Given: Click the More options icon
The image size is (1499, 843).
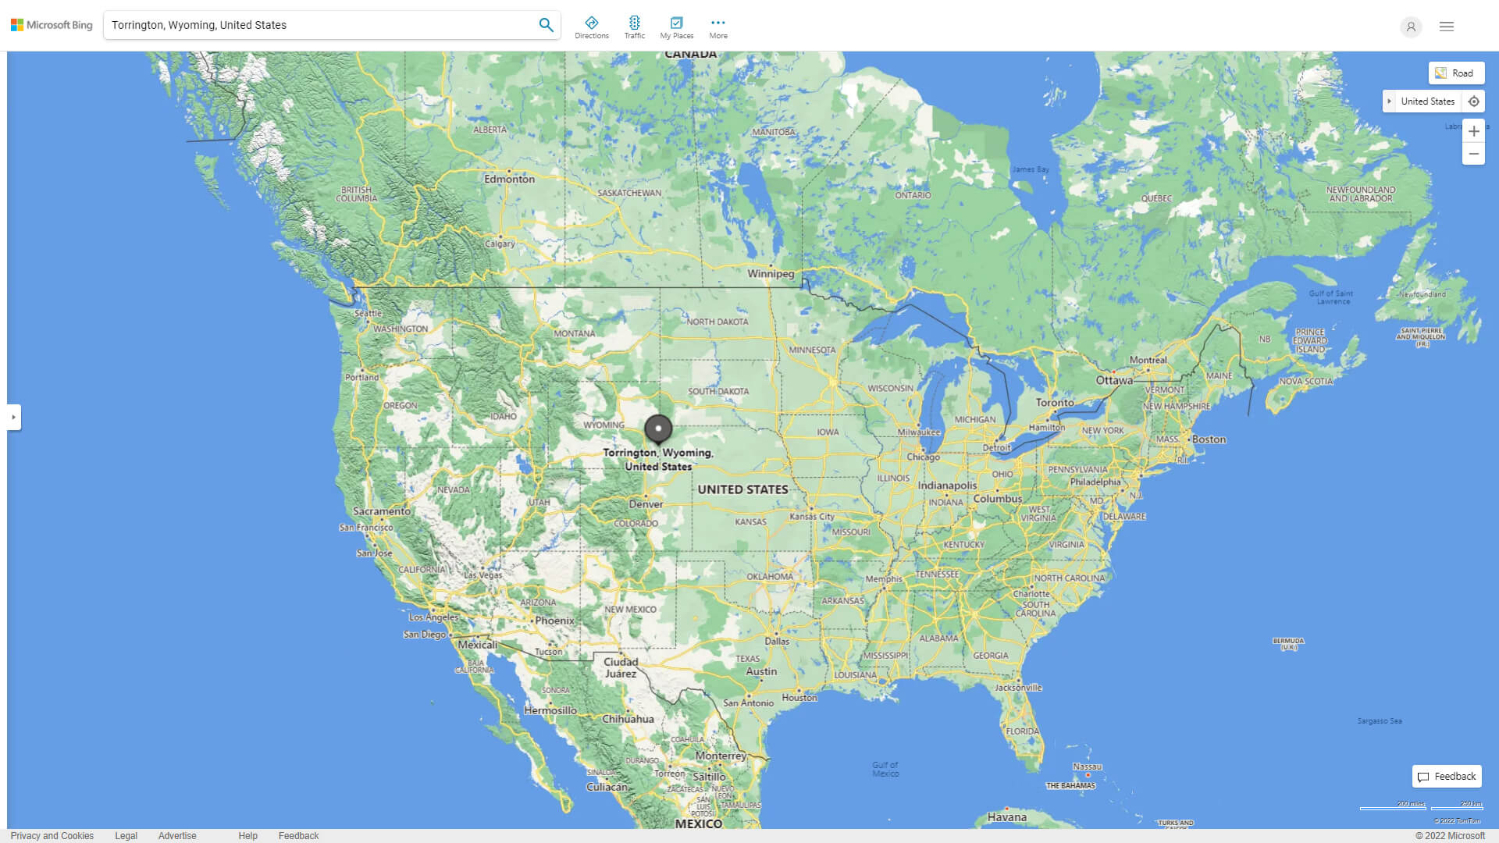Looking at the screenshot, I should click(x=717, y=23).
